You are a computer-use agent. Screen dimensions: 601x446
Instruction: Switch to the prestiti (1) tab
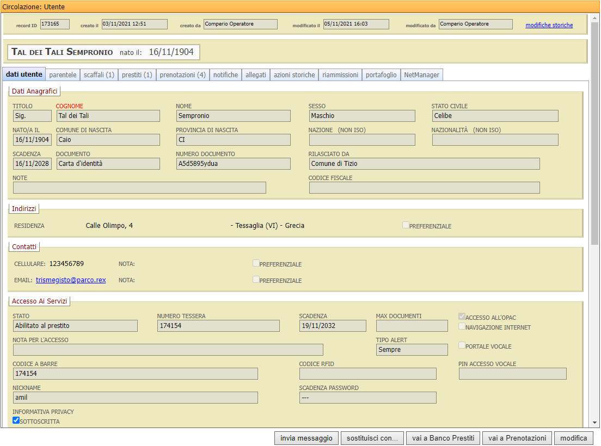pos(137,75)
